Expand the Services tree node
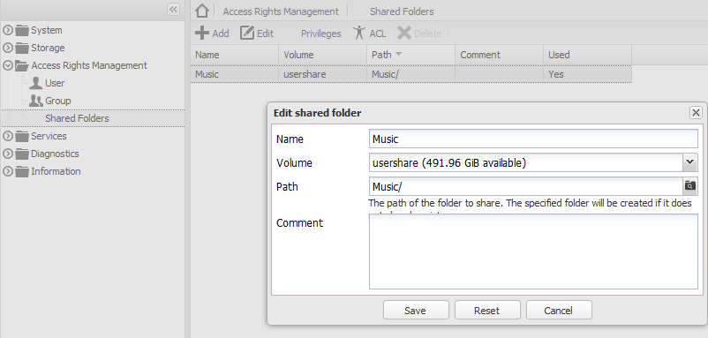Viewport: 708px width, 338px height. [8, 136]
